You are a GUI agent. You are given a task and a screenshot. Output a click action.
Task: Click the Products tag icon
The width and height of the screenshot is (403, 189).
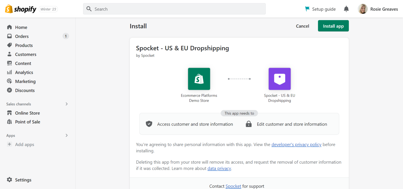(x=9, y=45)
